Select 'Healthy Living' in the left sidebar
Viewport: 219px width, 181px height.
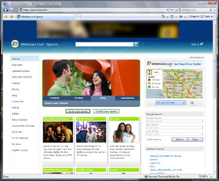(19, 150)
